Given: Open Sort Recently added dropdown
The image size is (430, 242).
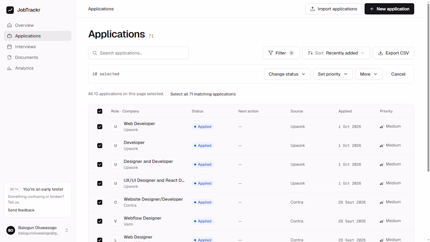Looking at the screenshot, I should coord(336,53).
